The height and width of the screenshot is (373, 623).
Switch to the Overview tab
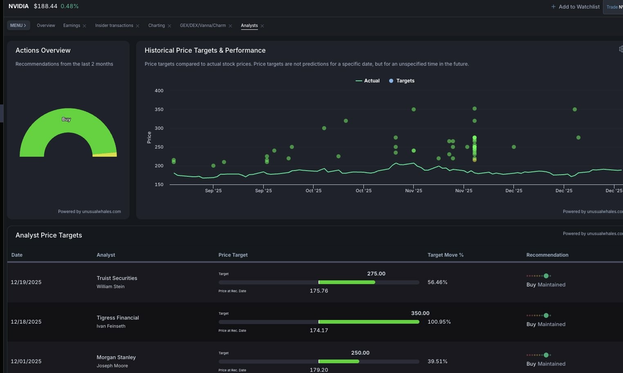coord(46,25)
